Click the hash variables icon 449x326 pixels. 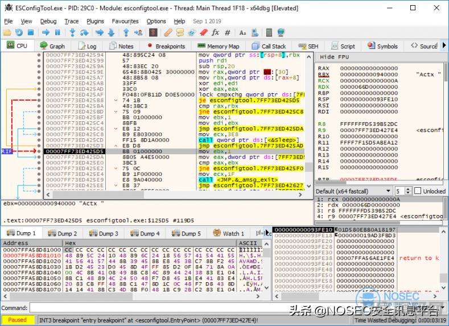tap(228, 32)
